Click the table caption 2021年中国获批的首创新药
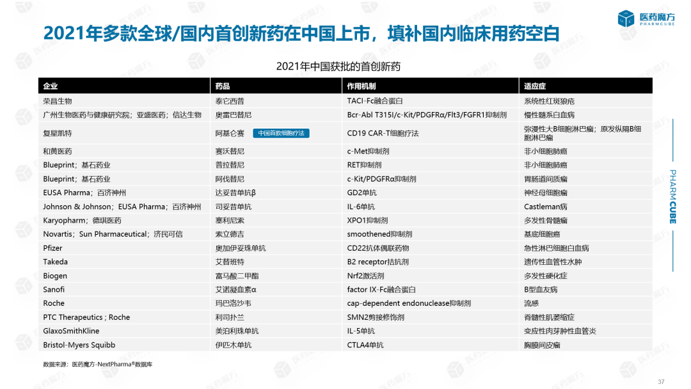This screenshot has height=389, width=691. click(x=338, y=67)
